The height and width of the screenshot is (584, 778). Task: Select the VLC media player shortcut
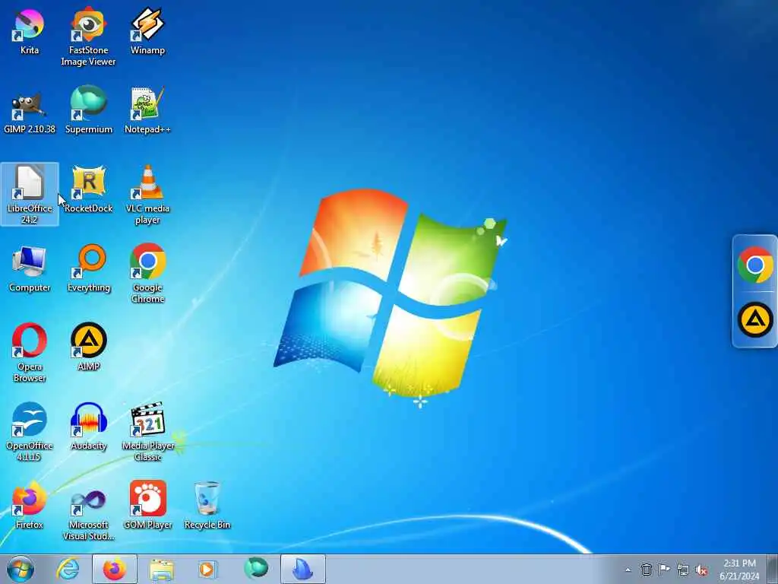[x=147, y=194]
